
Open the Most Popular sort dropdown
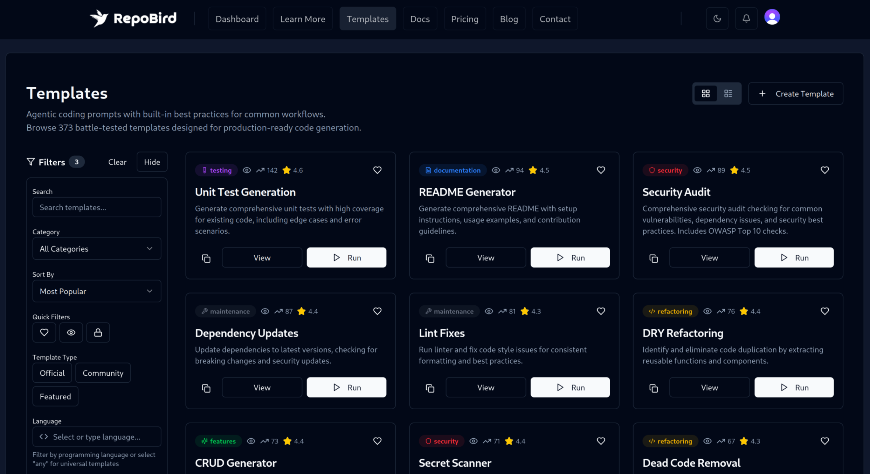97,291
